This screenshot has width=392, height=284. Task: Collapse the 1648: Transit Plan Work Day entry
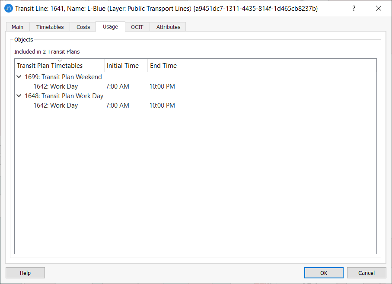coord(19,96)
